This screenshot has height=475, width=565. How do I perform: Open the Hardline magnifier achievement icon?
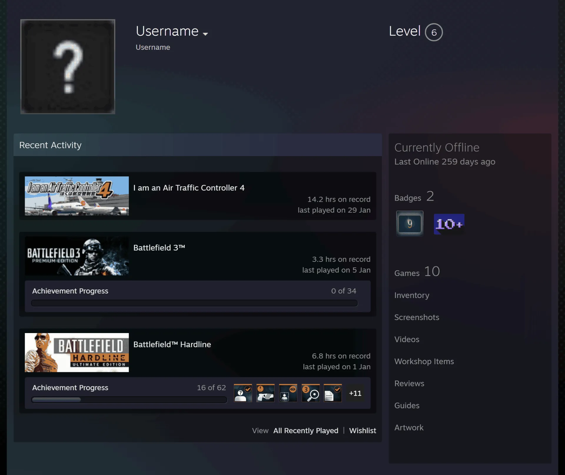(310, 393)
